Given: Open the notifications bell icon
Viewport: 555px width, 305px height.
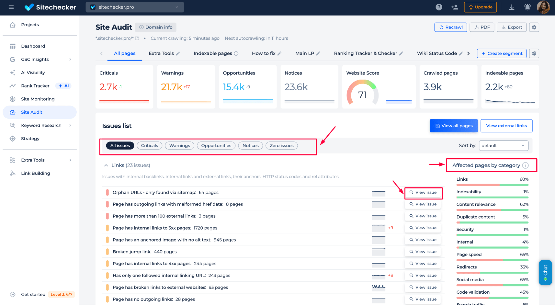Looking at the screenshot, I should 527,7.
